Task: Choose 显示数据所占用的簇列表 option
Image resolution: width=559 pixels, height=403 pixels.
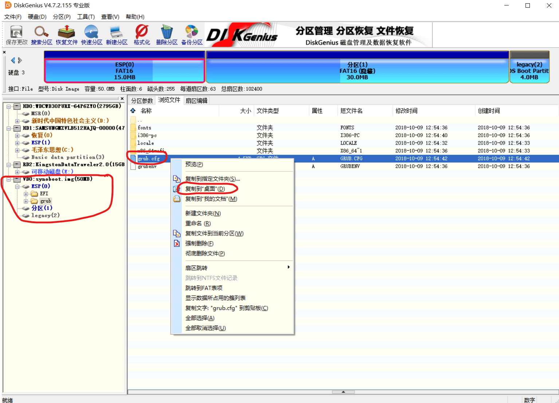Action: pos(216,298)
